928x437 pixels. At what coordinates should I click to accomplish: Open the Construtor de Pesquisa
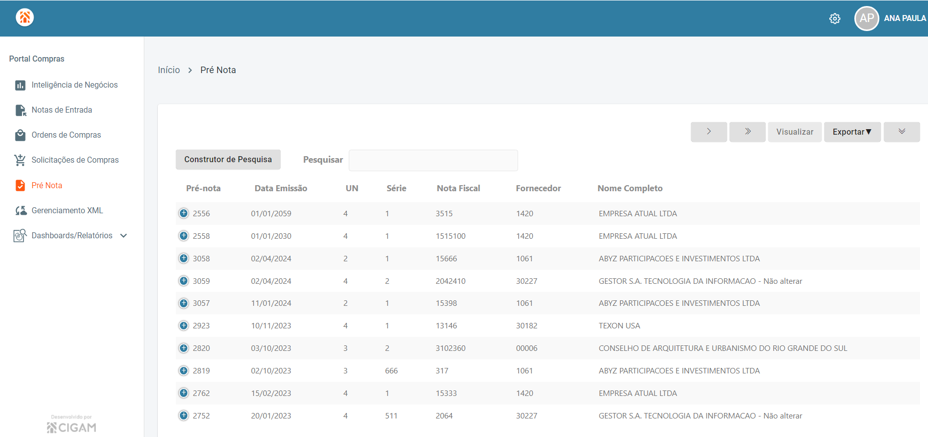pos(228,160)
